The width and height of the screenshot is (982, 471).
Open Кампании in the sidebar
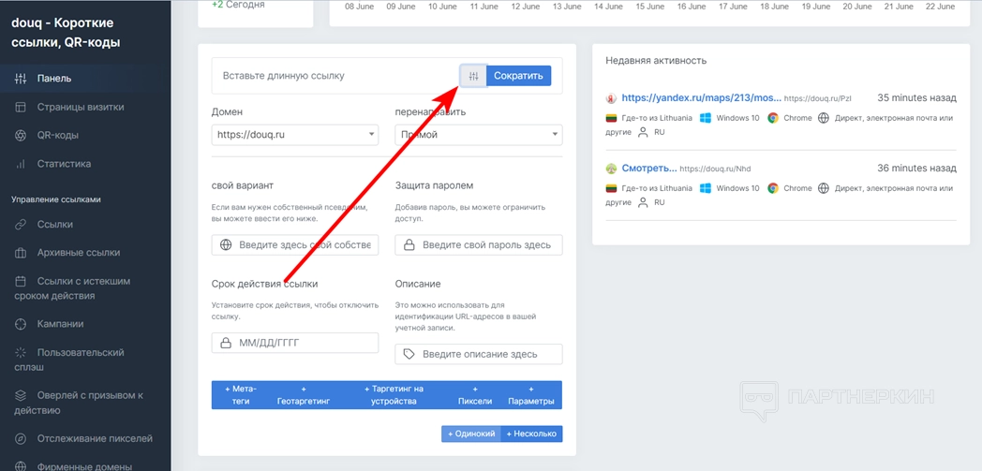click(x=85, y=324)
